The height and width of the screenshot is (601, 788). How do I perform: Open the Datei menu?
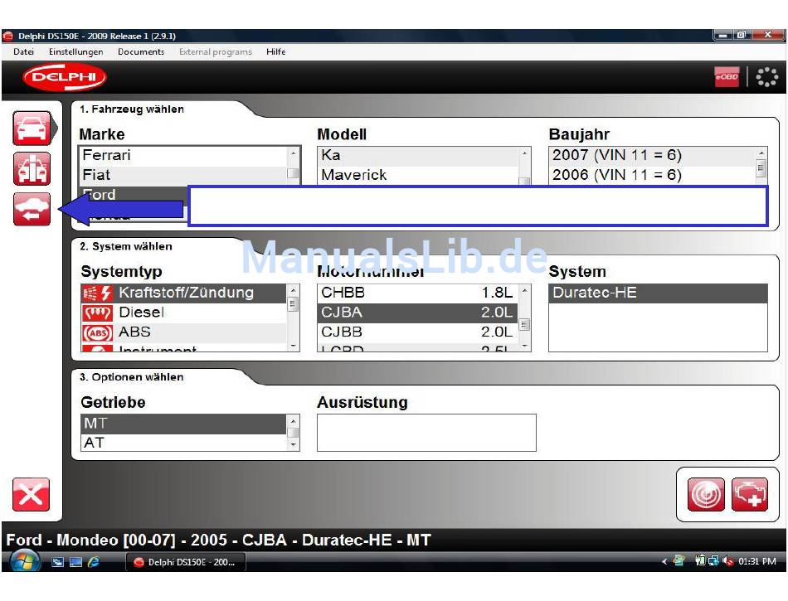tap(23, 51)
